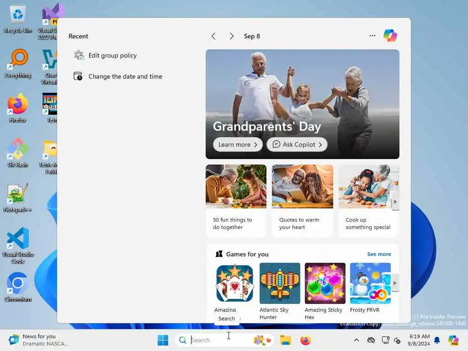Select Oracle VirtualBox desktop shortcut
The image size is (468, 351).
point(49,67)
